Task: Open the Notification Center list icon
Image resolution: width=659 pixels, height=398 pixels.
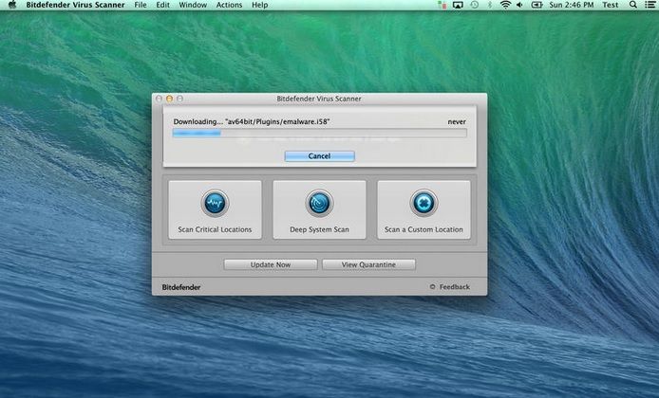Action: click(650, 5)
